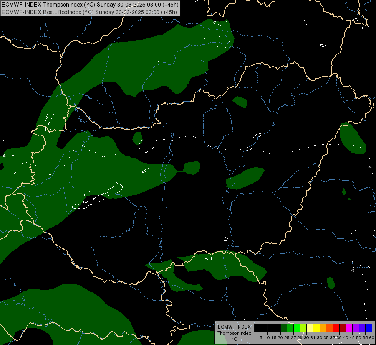Click the legend tick value 60
The height and width of the screenshot is (345, 376).
point(372,338)
